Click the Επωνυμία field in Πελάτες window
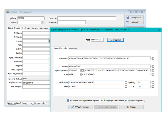Image resolution: width=167 pixels, height=128 pixels. pos(87,18)
